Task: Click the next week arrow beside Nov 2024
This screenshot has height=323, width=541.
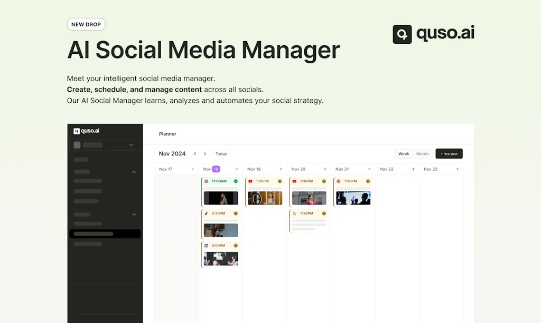Action: [204, 153]
